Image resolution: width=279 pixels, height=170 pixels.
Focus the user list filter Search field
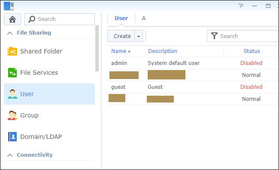[x=243, y=36]
